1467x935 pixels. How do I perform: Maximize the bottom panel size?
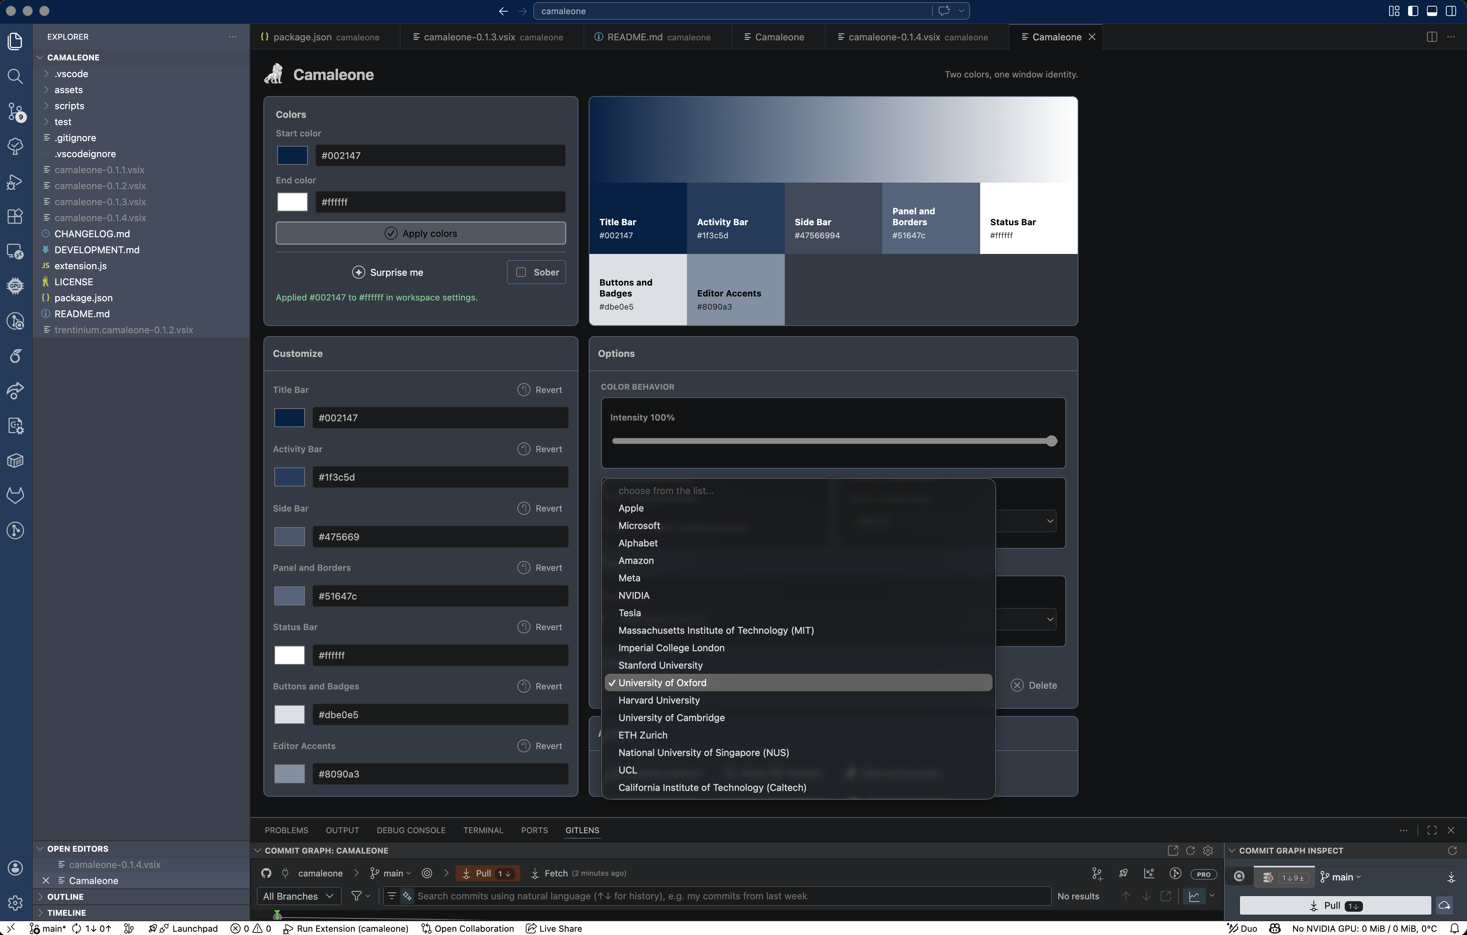tap(1432, 829)
